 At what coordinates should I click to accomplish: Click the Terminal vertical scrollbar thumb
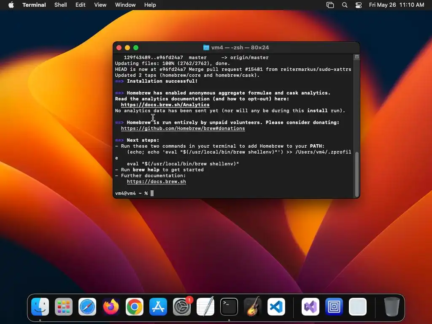point(357,173)
